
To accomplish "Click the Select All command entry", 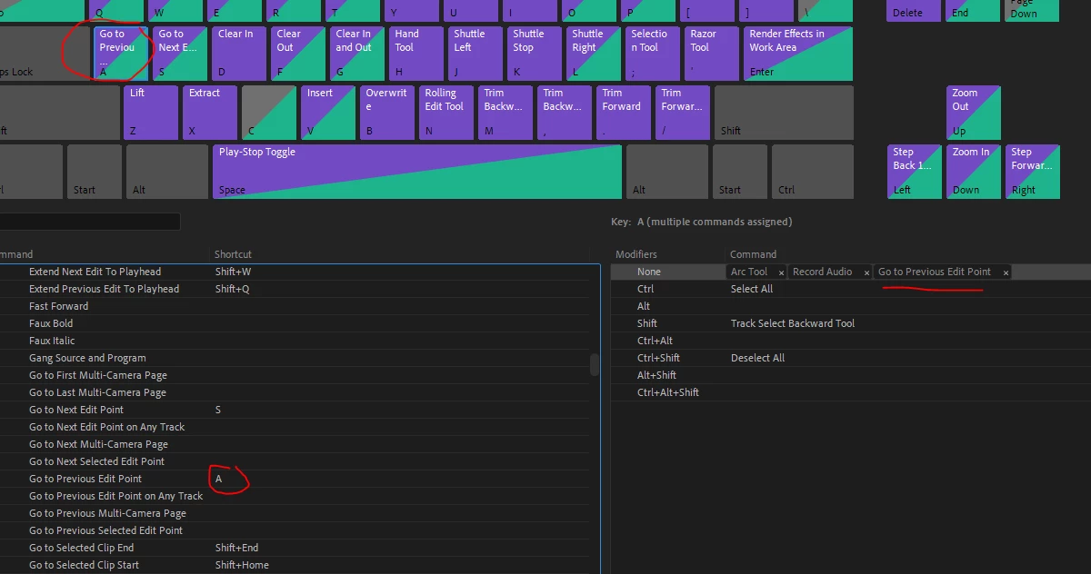I will [x=752, y=289].
